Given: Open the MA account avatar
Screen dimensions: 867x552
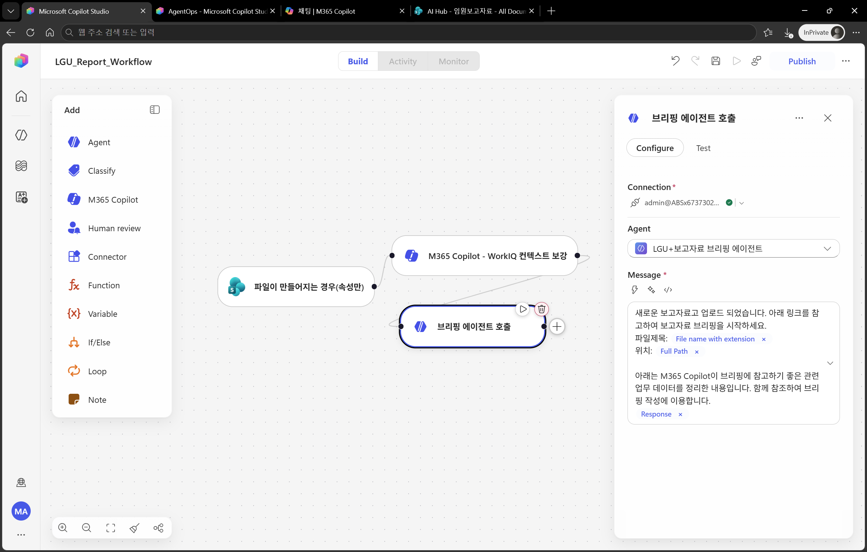Looking at the screenshot, I should click(x=21, y=511).
